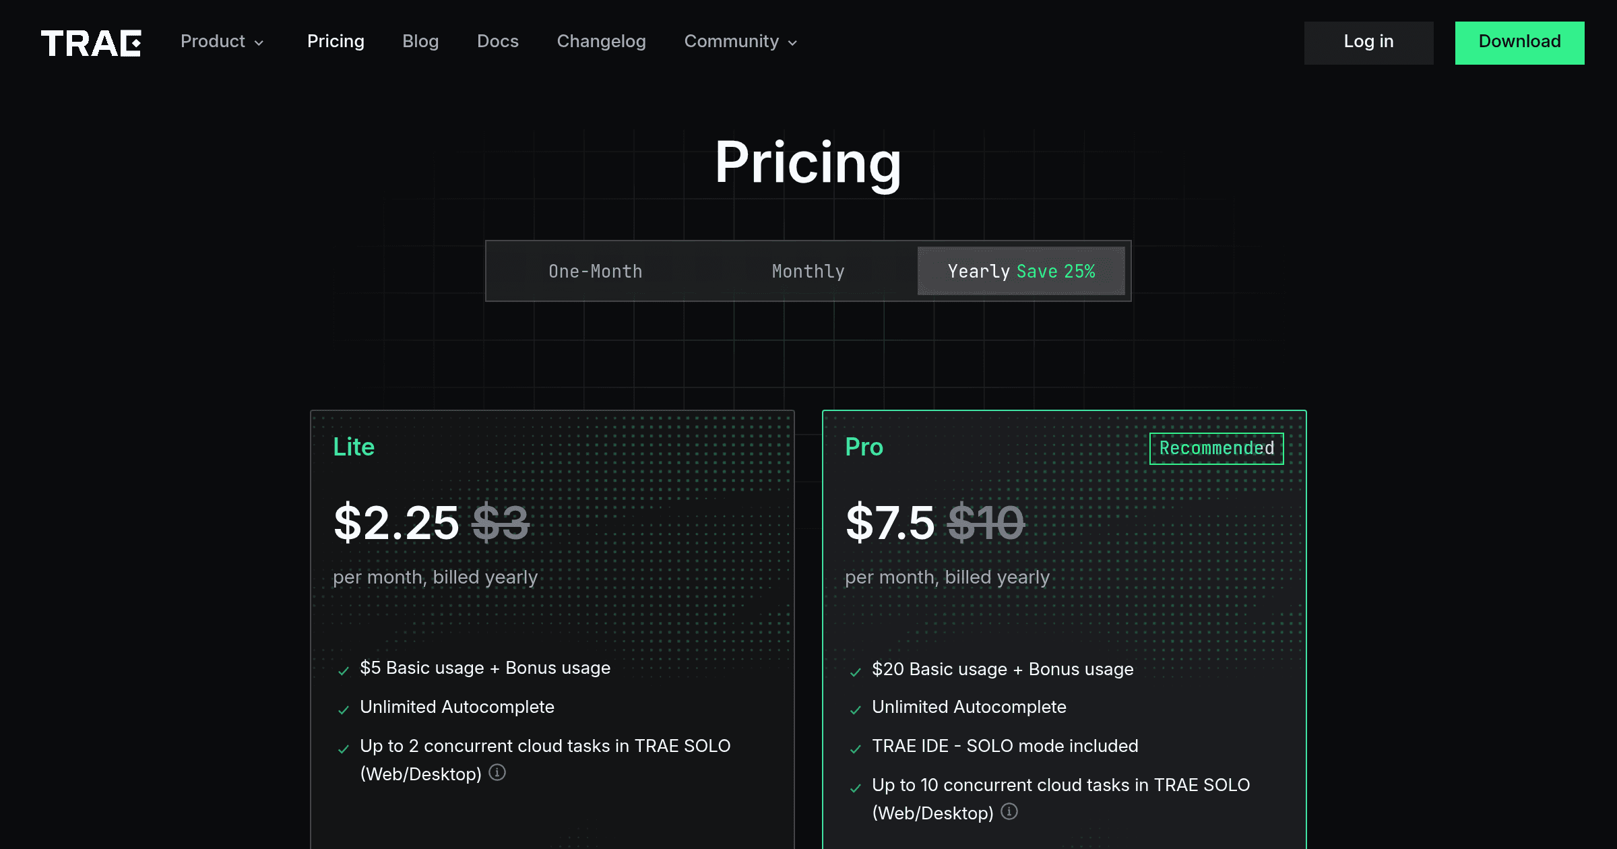Viewport: 1617px width, 849px height.
Task: Click the struck-through $10 price
Action: pyautogui.click(x=986, y=523)
